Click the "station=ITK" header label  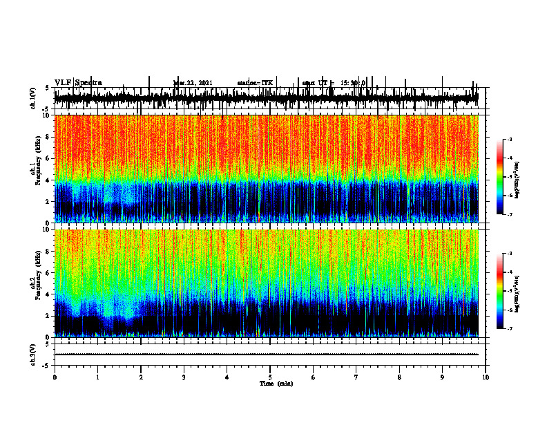pos(255,83)
